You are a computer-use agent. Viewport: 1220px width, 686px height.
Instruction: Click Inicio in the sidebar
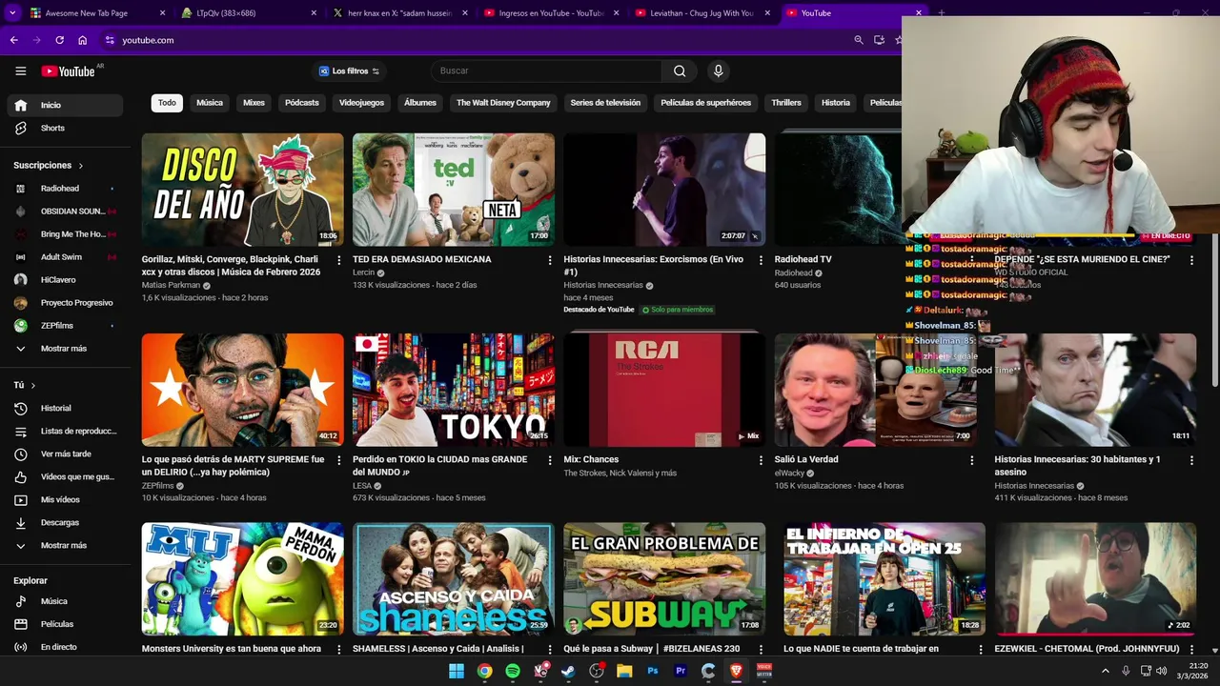(65, 105)
